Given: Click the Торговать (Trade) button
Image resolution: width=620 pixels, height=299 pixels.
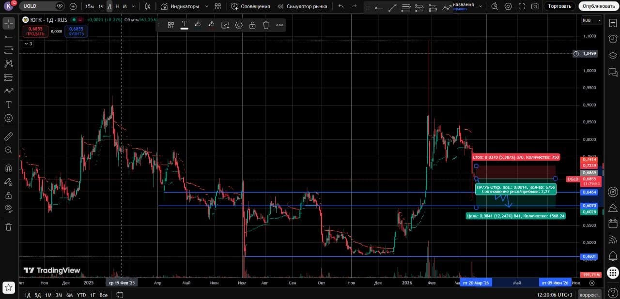Looking at the screenshot, I should 559,6.
